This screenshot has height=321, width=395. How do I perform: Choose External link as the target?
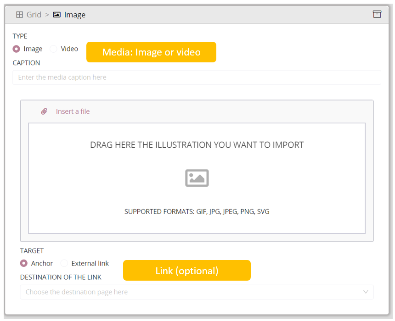point(64,263)
